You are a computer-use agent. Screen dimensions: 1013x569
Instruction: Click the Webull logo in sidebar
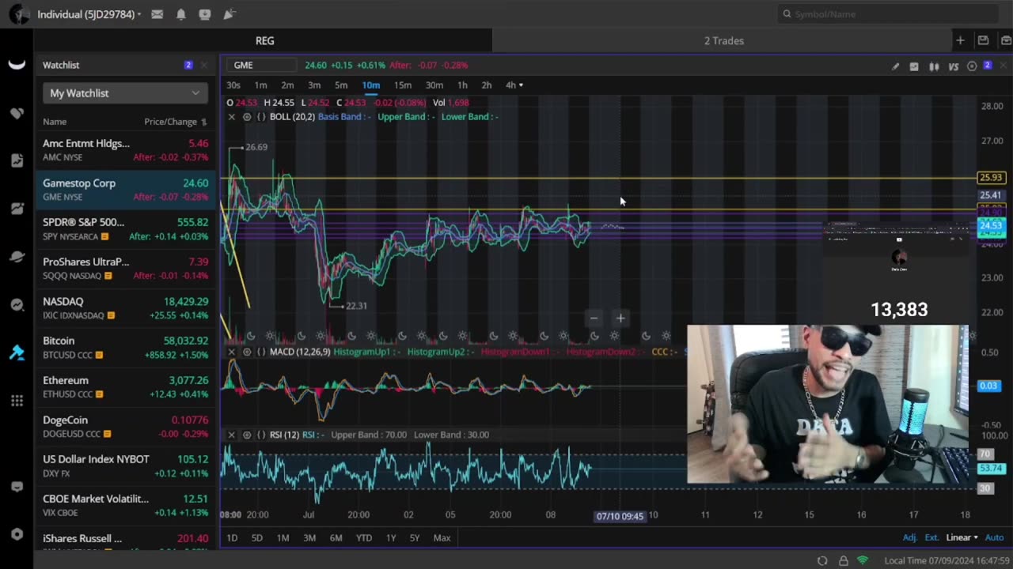point(17,65)
